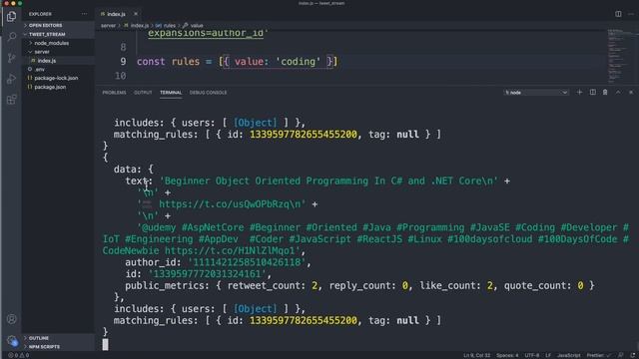Open editor more actions ellipsis
Viewport: 639px width, 359px height.
click(631, 14)
